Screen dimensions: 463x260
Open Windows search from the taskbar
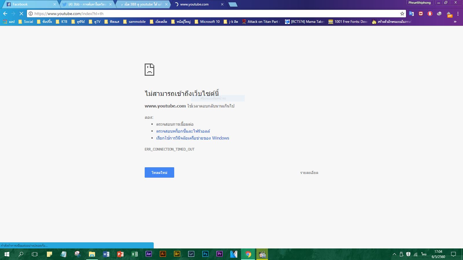pyautogui.click(x=21, y=254)
